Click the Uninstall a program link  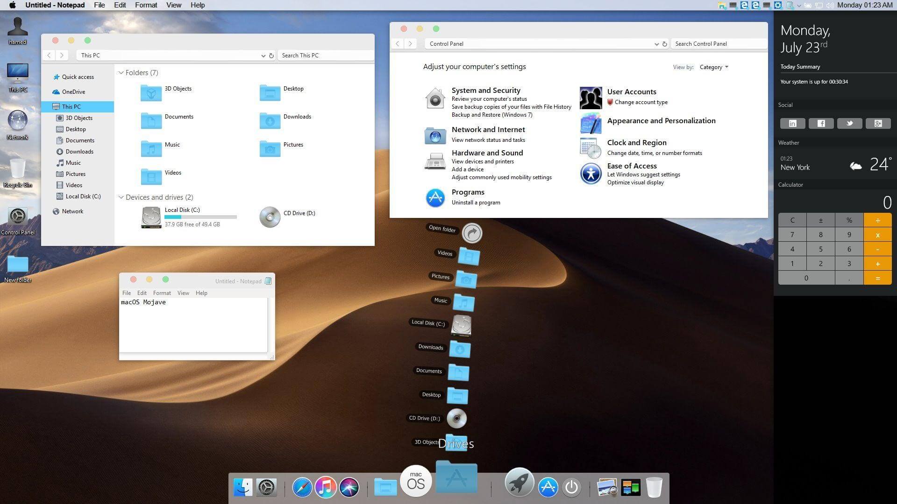click(x=476, y=202)
